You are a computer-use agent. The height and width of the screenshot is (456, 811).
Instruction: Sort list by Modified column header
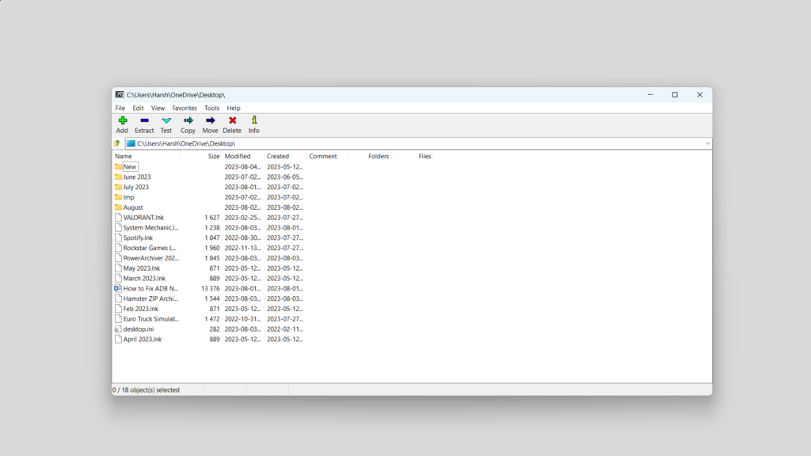click(238, 156)
